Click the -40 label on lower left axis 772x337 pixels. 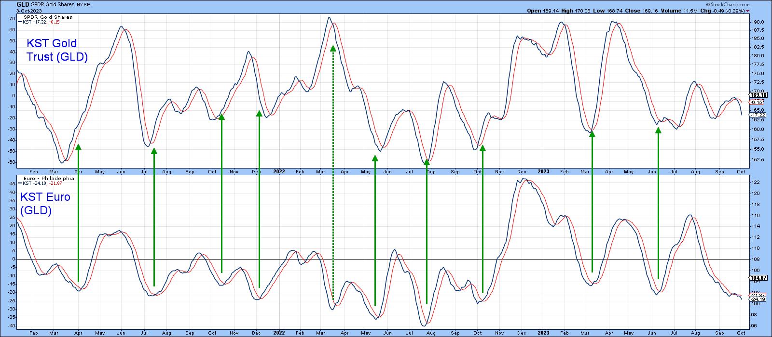click(x=11, y=325)
